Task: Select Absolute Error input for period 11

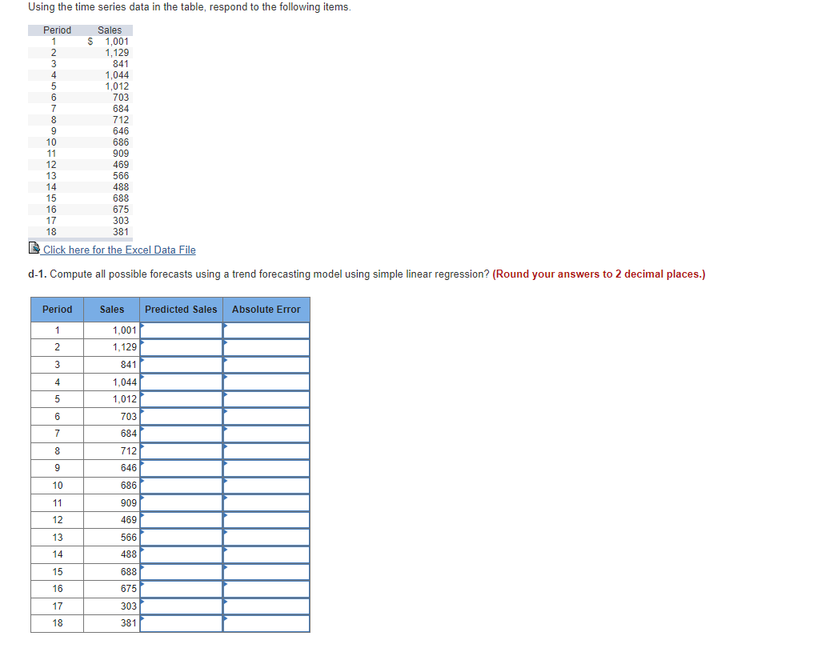Action: click(266, 503)
